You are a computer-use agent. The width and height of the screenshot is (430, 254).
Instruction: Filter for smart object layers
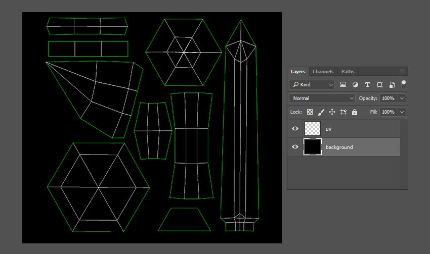coord(392,85)
